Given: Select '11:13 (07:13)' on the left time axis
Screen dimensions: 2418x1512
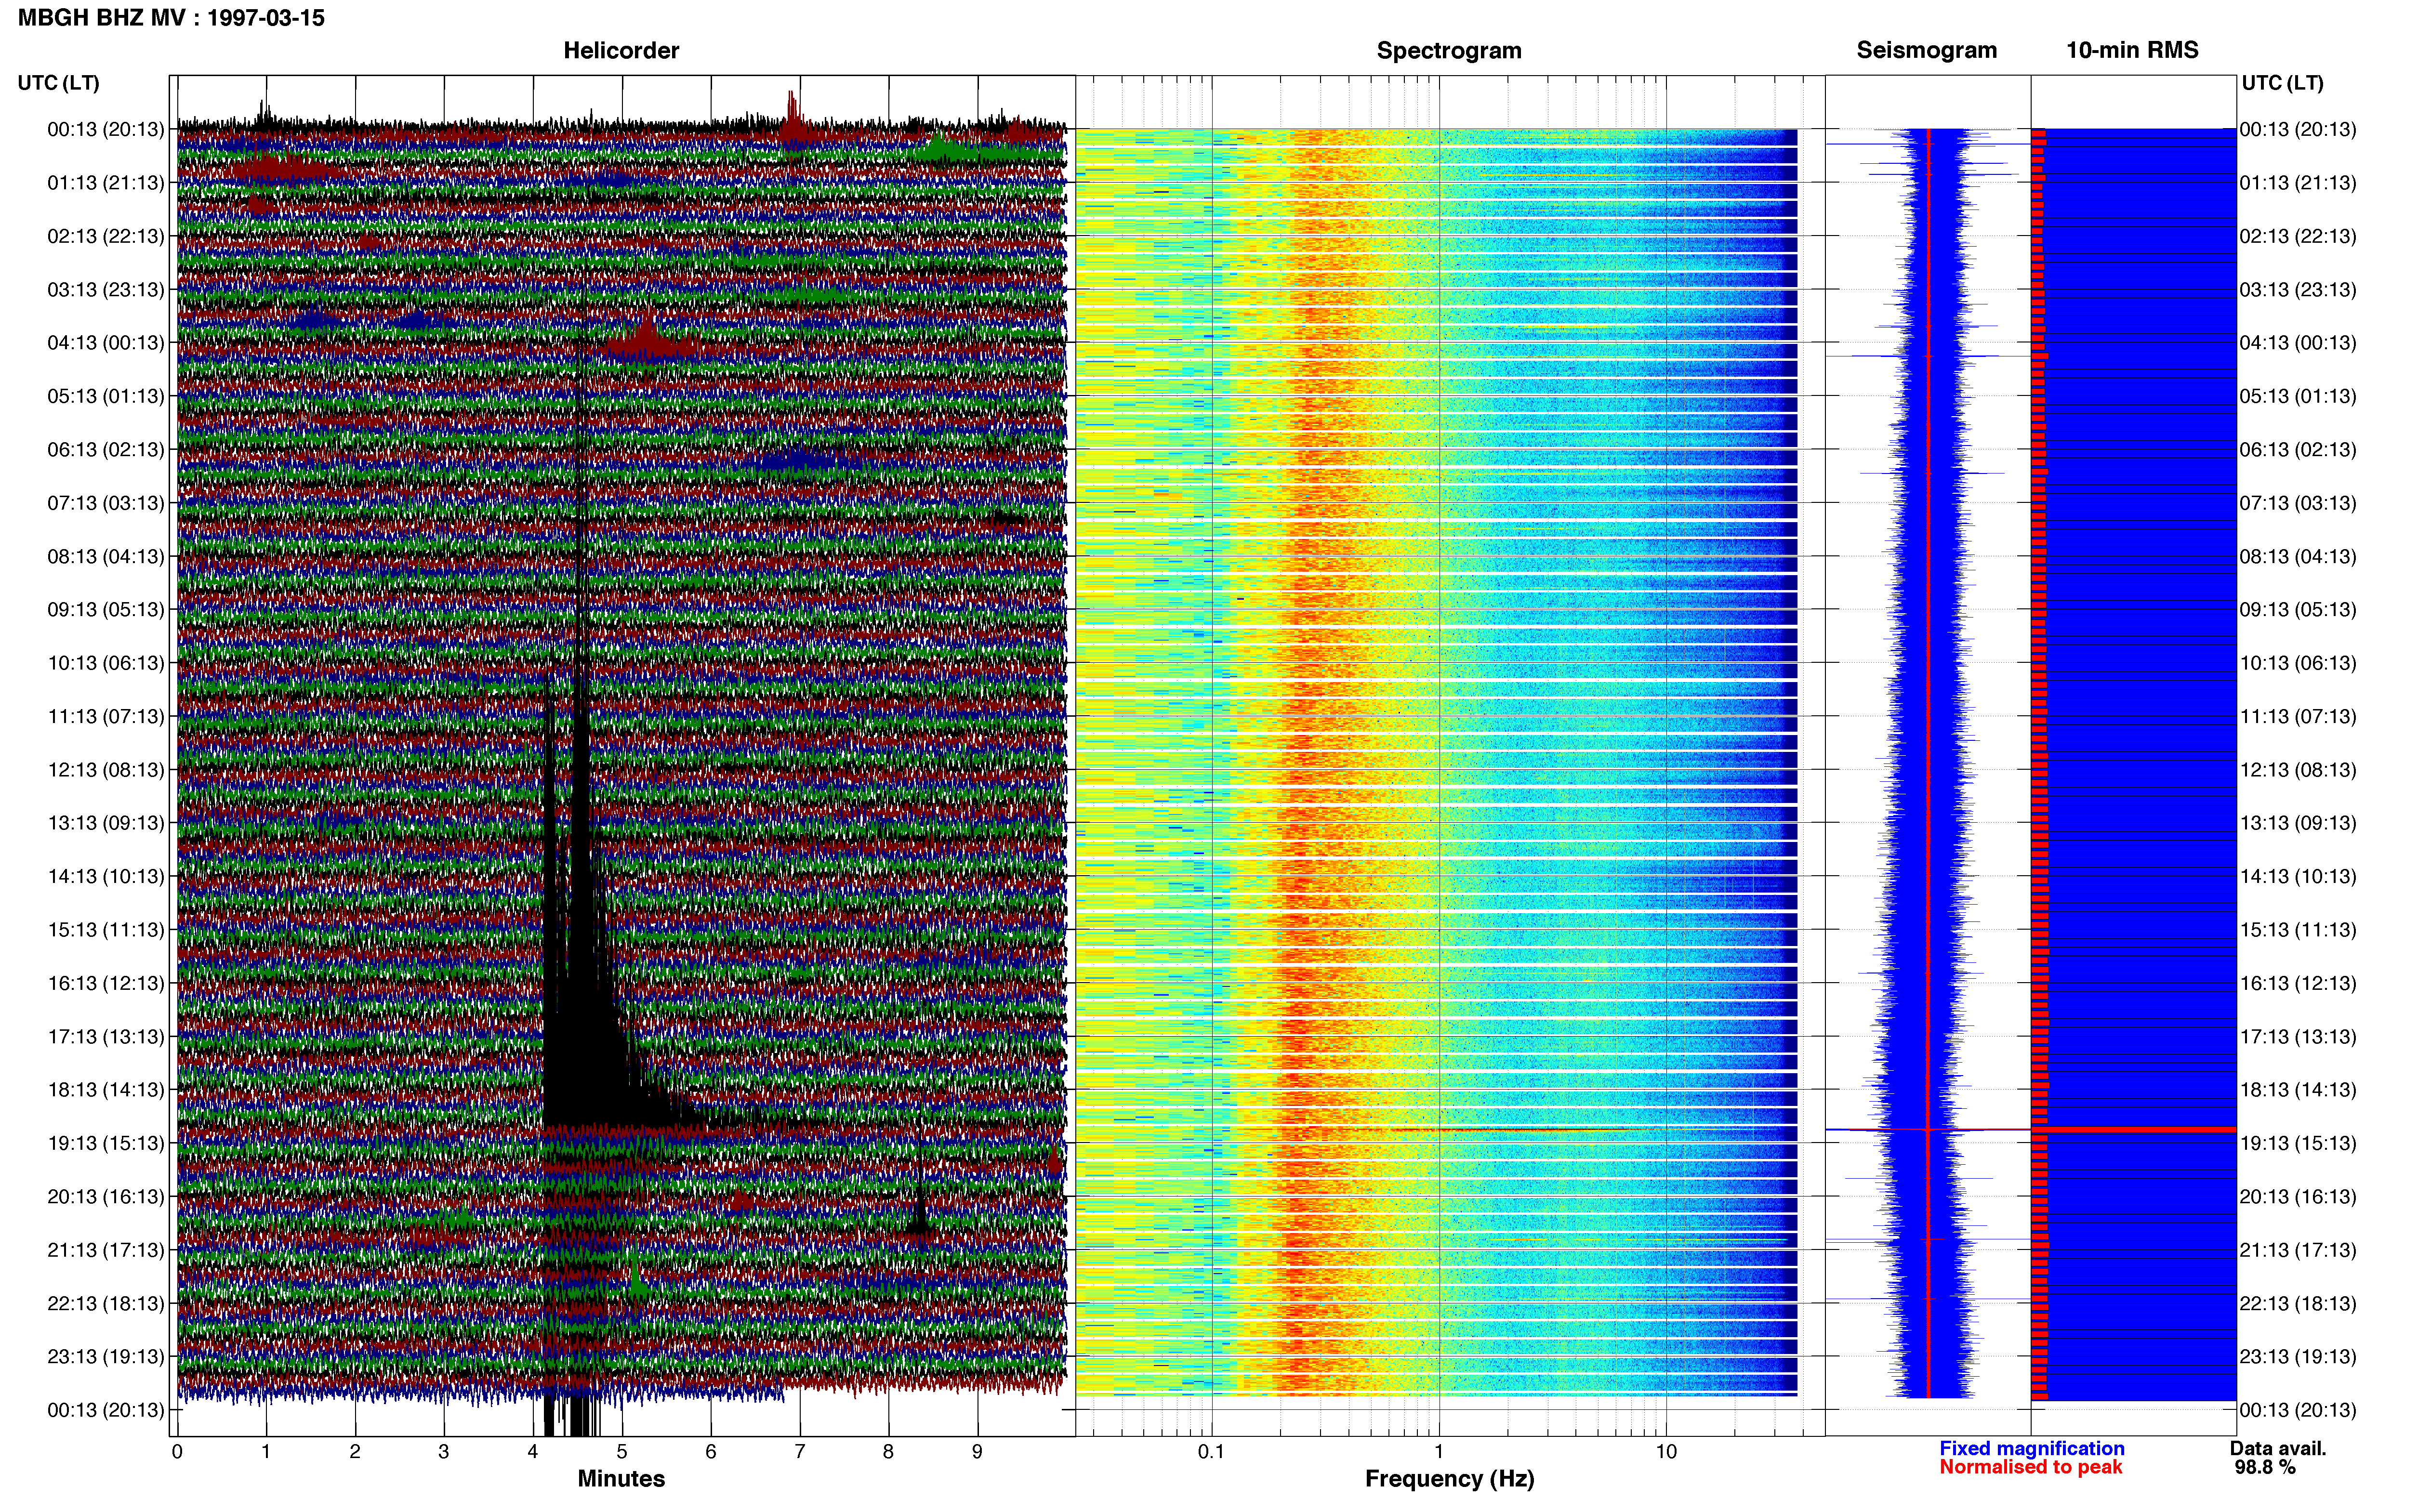Looking at the screenshot, I should [x=106, y=716].
